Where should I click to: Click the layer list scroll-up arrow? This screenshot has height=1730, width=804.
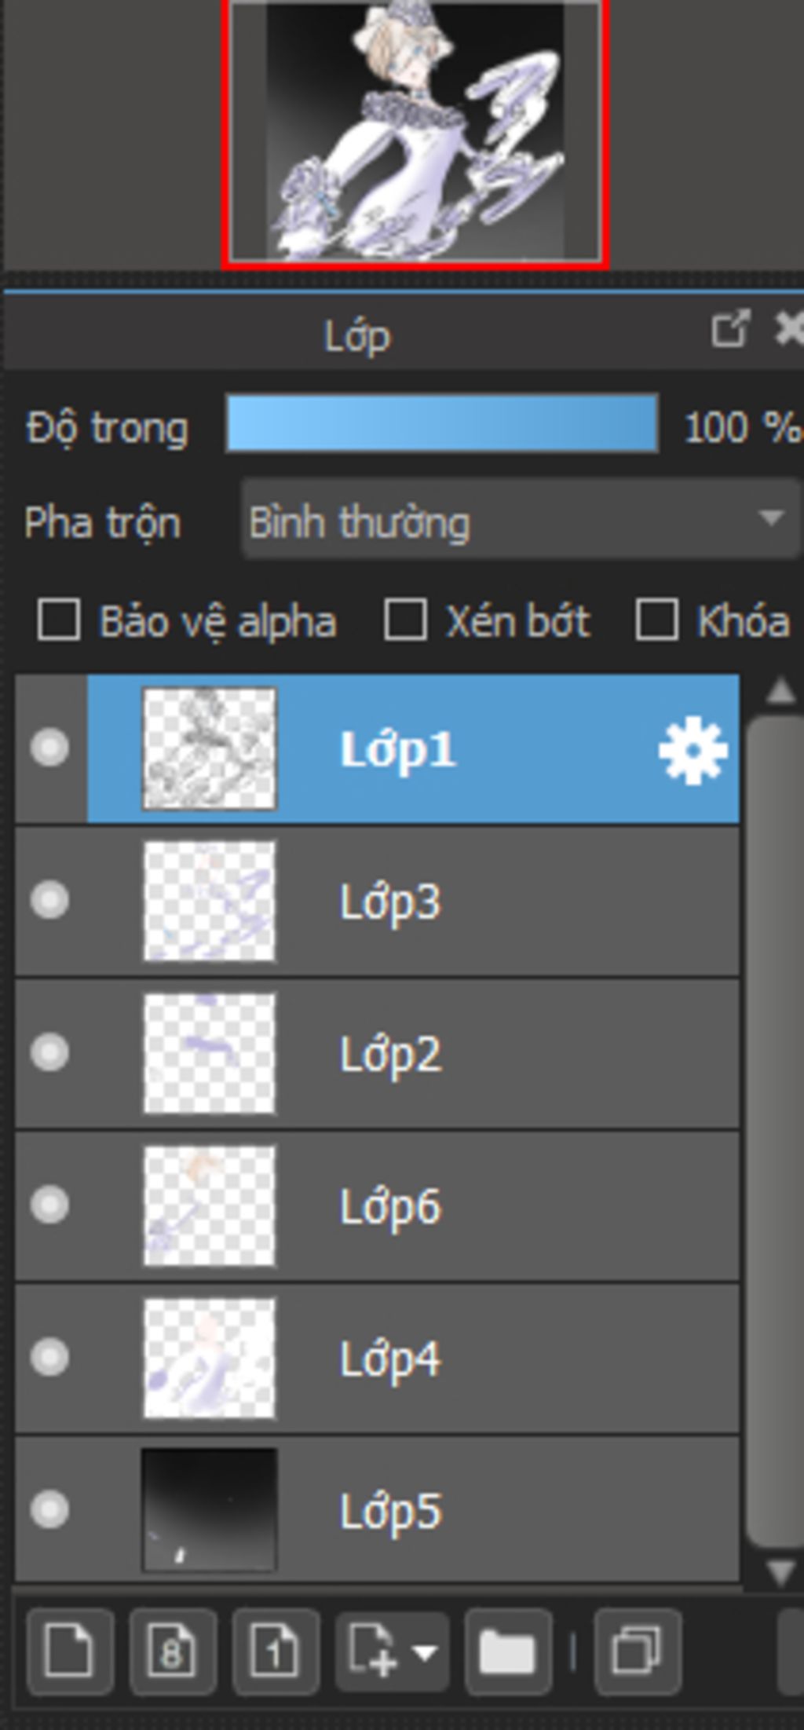click(780, 691)
